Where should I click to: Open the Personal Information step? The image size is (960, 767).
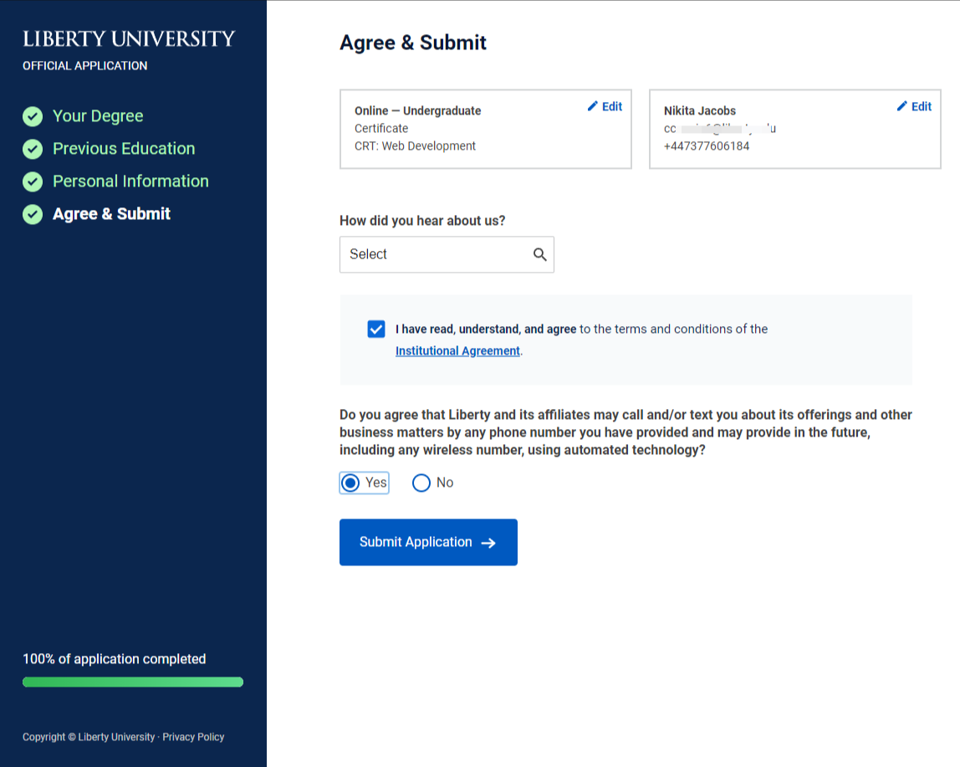tap(130, 182)
